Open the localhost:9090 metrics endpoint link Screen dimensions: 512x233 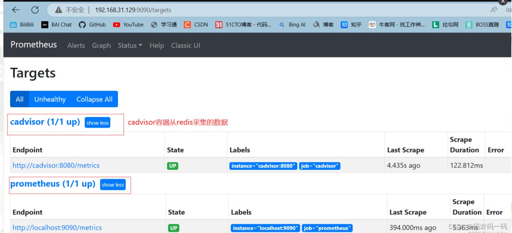pos(57,228)
